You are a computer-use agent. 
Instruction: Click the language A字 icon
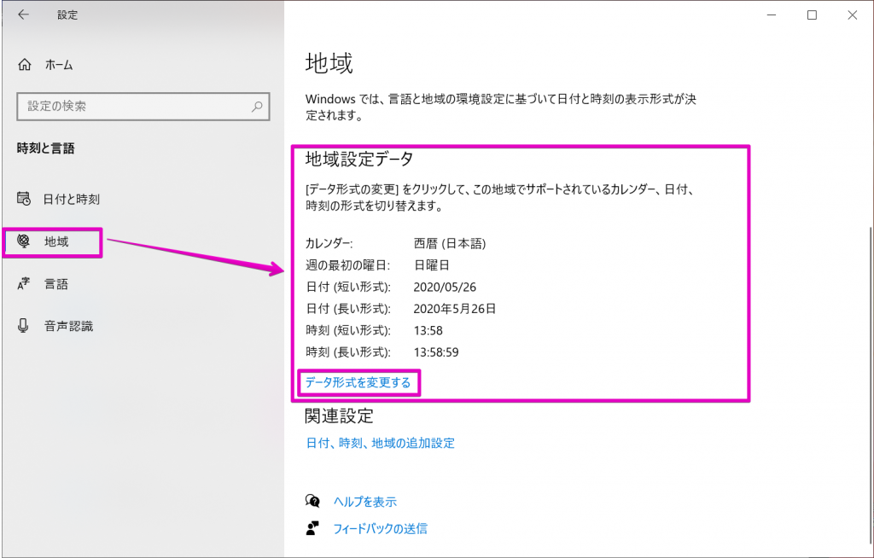tap(23, 284)
